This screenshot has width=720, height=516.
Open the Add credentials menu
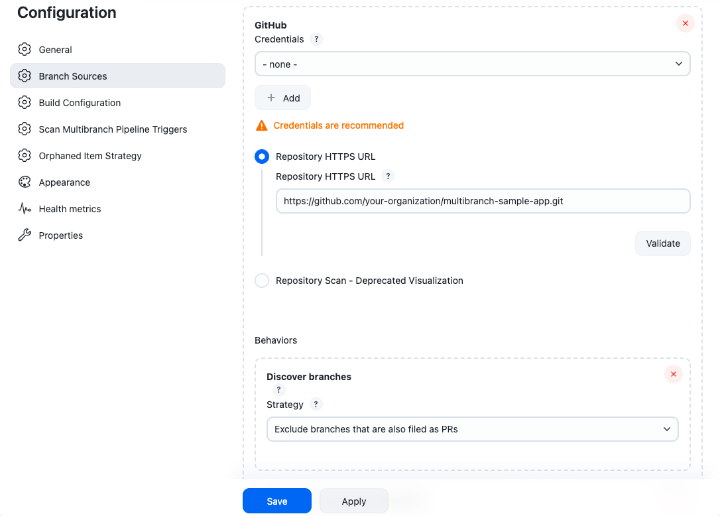(282, 98)
